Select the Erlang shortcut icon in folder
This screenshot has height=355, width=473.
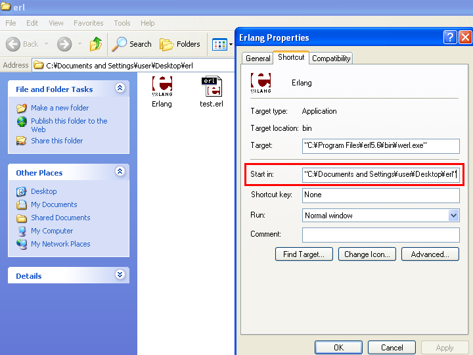point(162,86)
